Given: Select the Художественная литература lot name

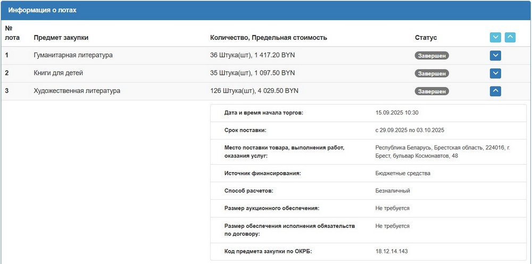Looking at the screenshot, I should 77,91.
